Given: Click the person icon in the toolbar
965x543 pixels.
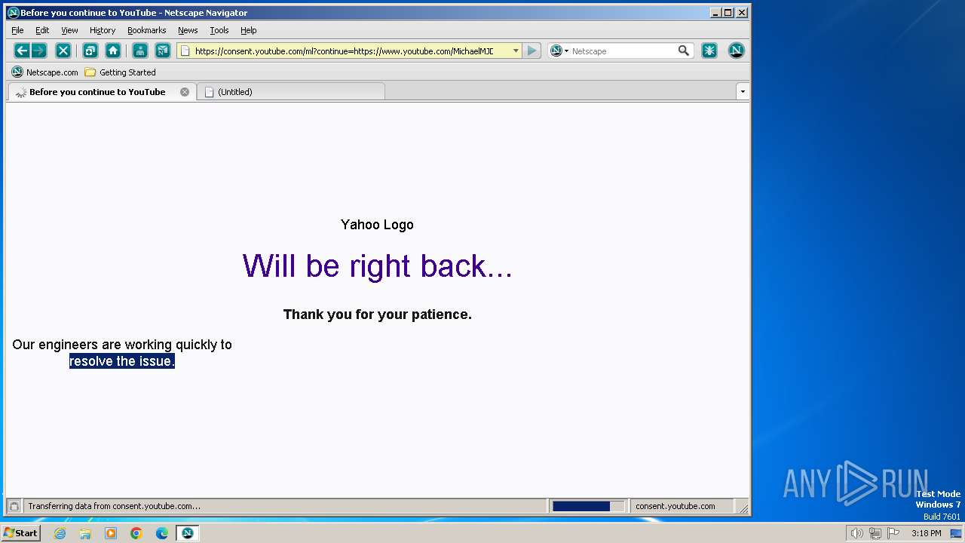Looking at the screenshot, I should pyautogui.click(x=139, y=51).
